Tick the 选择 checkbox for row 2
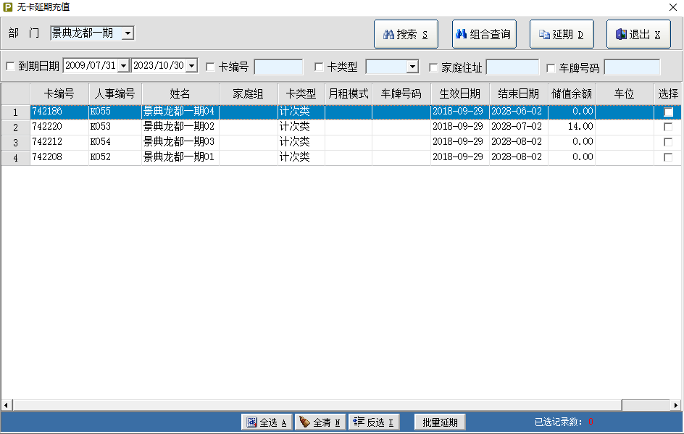Screen dimensions: 684x434 pyautogui.click(x=668, y=127)
